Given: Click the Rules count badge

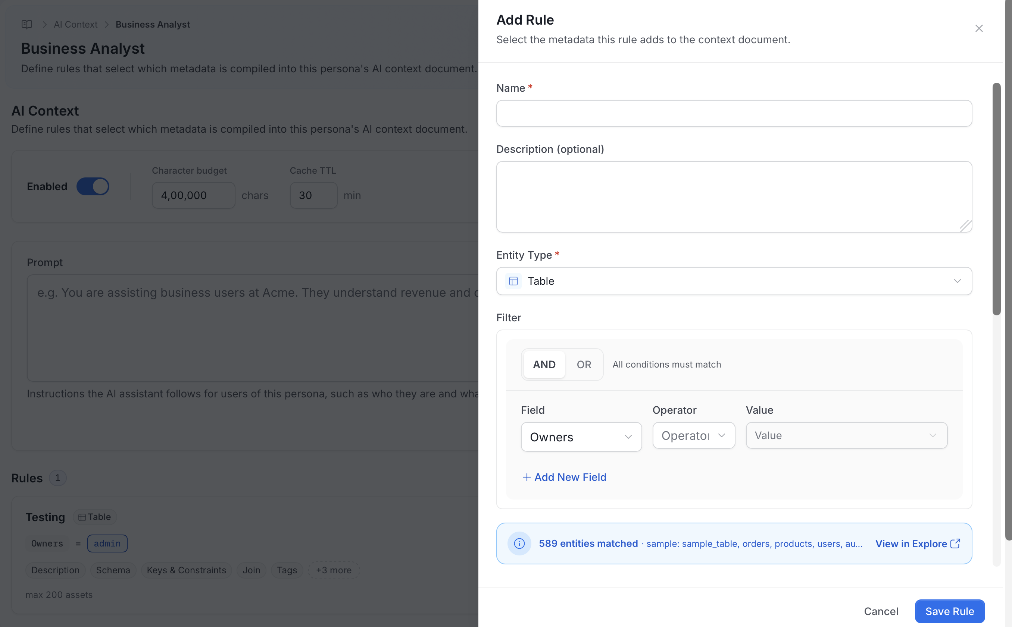Looking at the screenshot, I should (x=58, y=478).
